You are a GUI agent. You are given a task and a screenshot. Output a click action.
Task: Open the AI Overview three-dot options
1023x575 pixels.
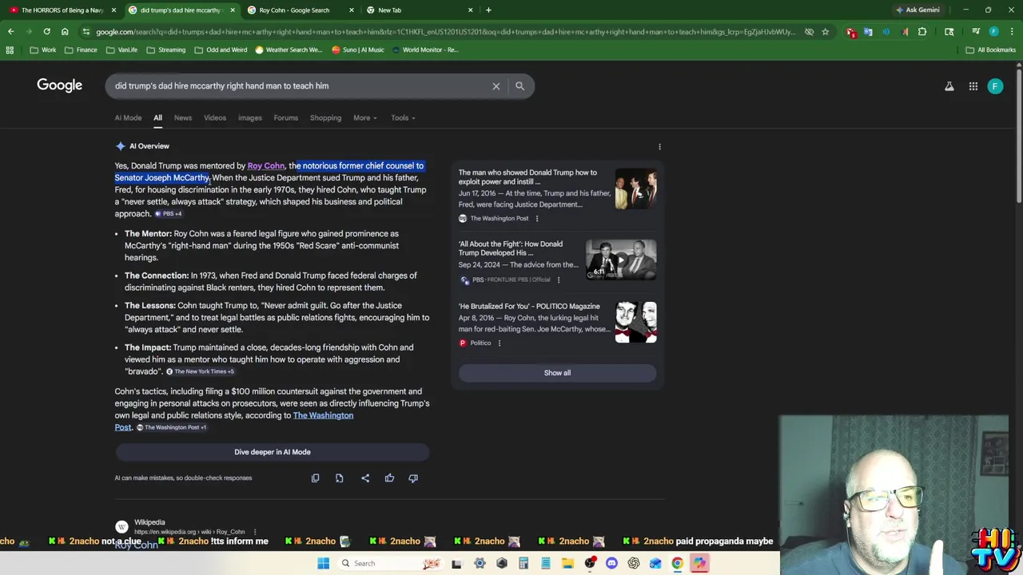[659, 147]
